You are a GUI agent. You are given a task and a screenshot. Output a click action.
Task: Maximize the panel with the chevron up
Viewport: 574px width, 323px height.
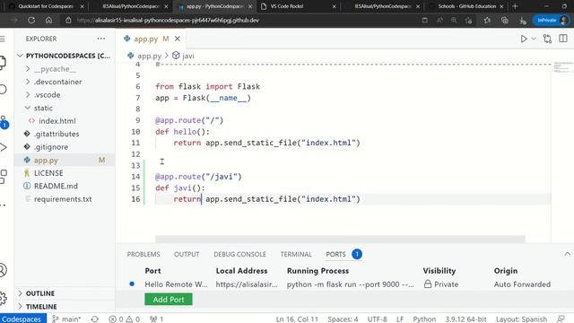point(567,254)
